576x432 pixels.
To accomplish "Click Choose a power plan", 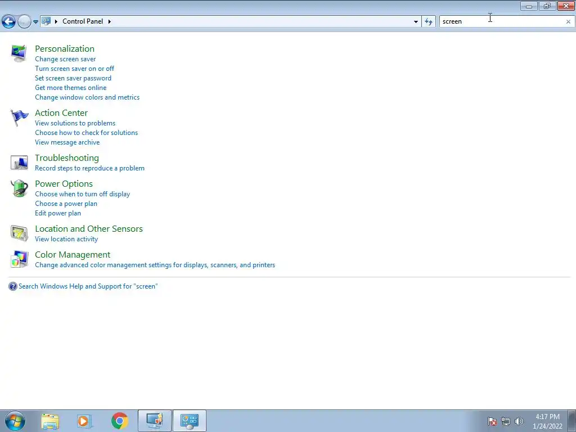I will pos(66,204).
